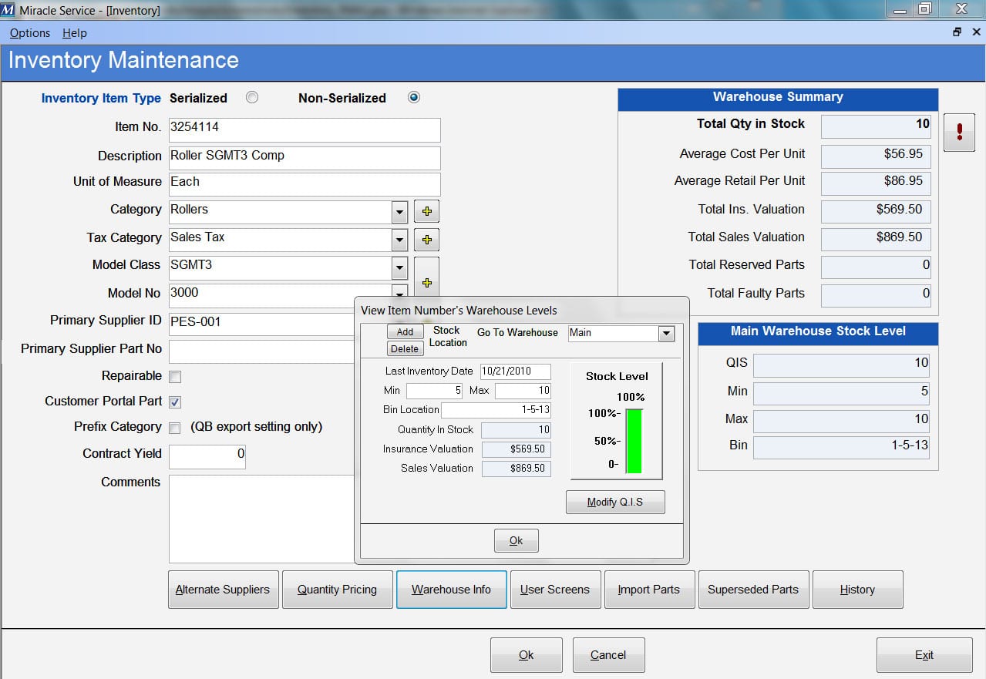Click the Miracle Service app icon in title bar
Screen dimensions: 986x679
(x=8, y=10)
